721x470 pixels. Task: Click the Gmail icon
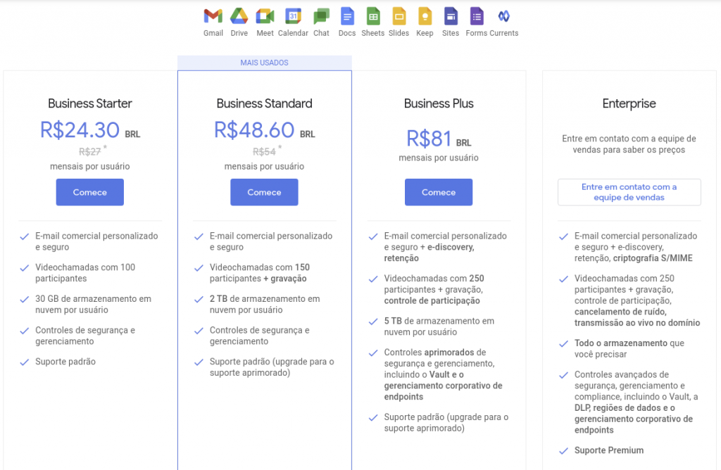(213, 17)
